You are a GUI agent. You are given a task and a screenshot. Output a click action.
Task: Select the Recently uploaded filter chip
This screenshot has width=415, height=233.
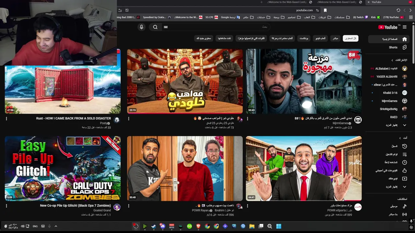251,39
